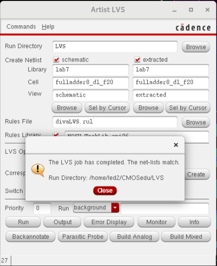
Task: Open the Run mode background dropdown
Action: click(96, 208)
